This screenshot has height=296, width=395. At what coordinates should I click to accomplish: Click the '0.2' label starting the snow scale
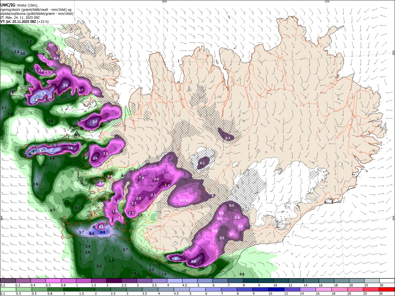tap(2, 285)
